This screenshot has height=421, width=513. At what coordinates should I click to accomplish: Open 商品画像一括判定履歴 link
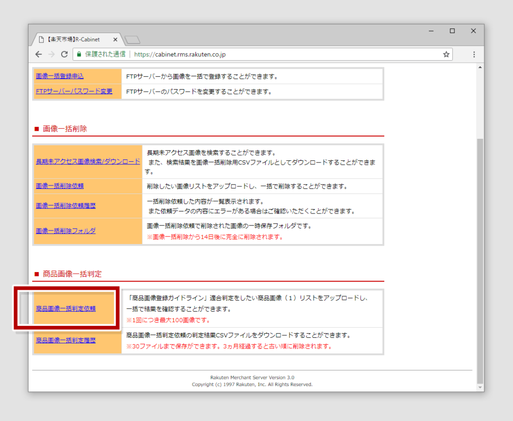pyautogui.click(x=66, y=340)
